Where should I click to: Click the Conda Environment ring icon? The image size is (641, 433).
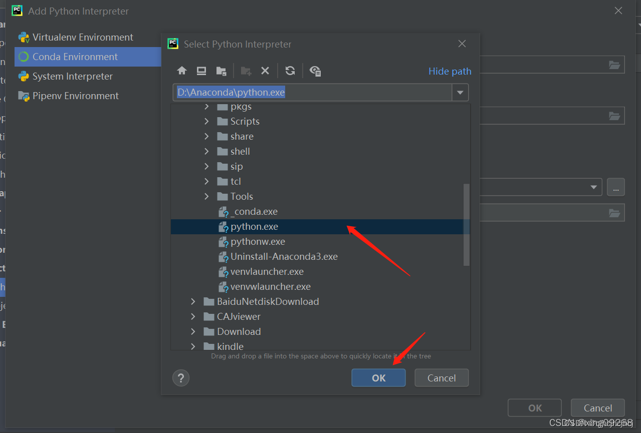tap(24, 57)
